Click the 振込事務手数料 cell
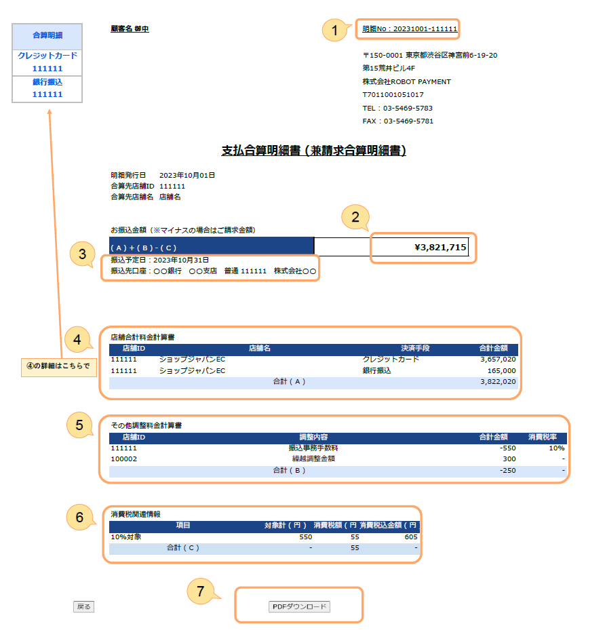 pos(313,448)
